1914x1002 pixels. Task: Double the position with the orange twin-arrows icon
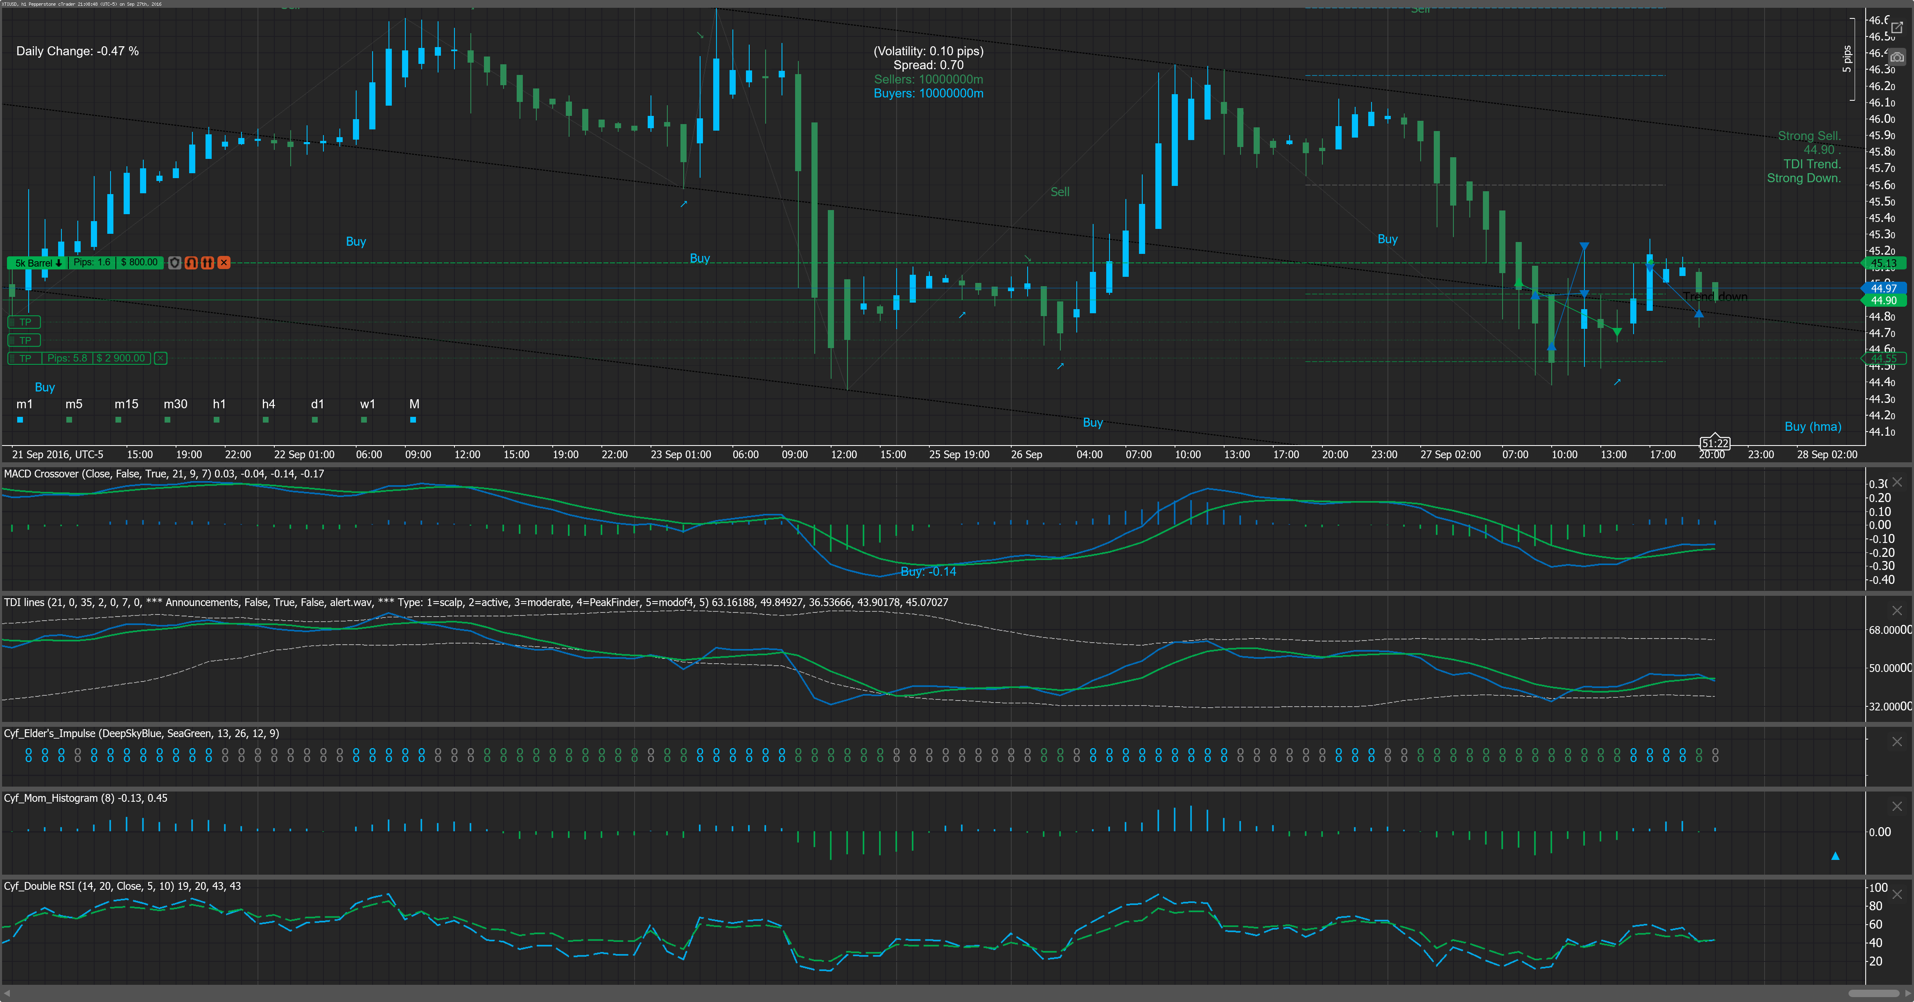207,262
